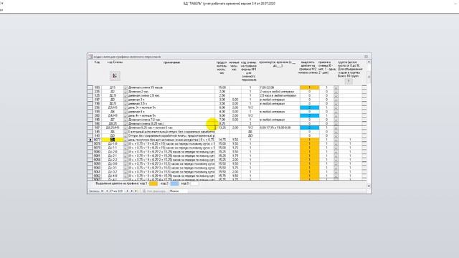The width and height of the screenshot is (459, 258).
Task: Open the small note button in the Д7 row
Action: coord(126,120)
